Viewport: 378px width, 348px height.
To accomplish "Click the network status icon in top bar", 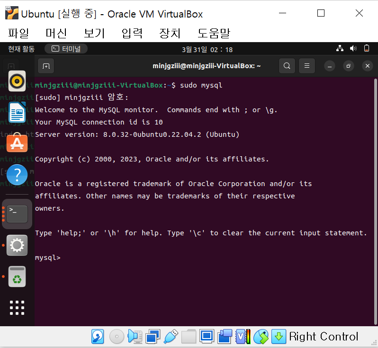I will coord(340,48).
